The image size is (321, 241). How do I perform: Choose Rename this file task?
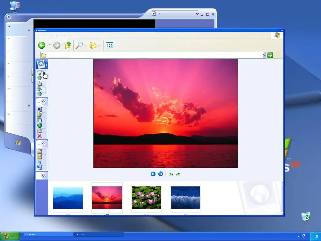[x=39, y=109]
